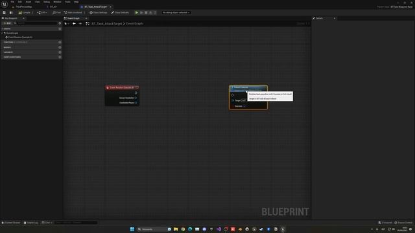
Task: Open the play options menu dots
Action: (x=155, y=12)
